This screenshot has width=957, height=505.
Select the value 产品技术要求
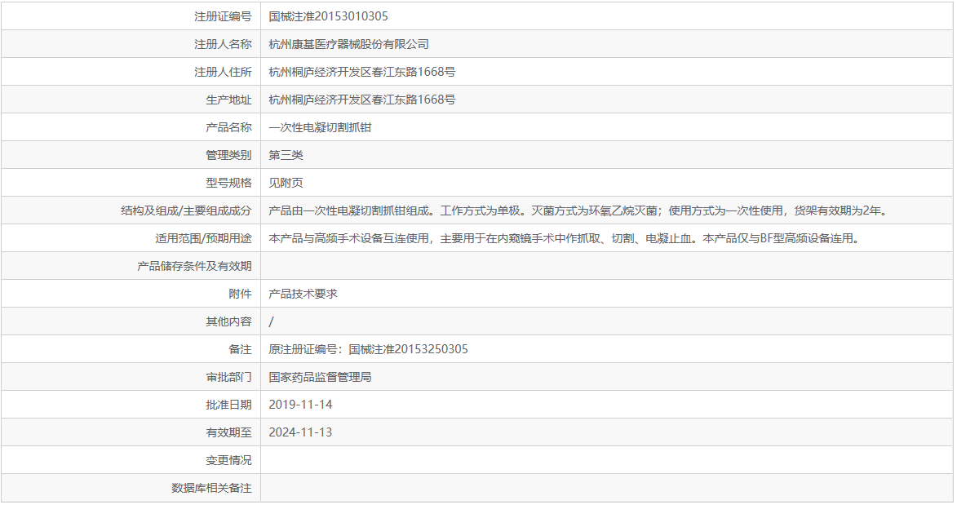tap(303, 294)
